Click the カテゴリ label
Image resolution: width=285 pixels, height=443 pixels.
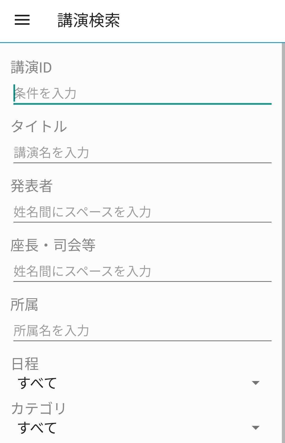[x=39, y=408]
